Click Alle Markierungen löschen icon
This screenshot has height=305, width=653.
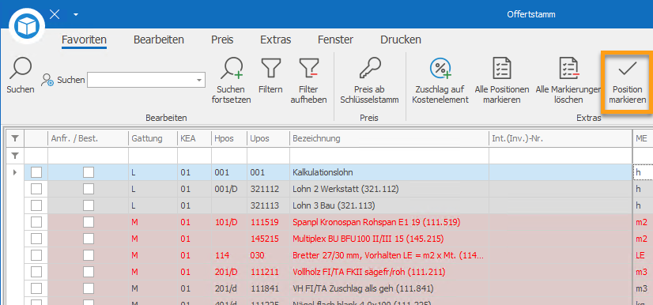(569, 68)
